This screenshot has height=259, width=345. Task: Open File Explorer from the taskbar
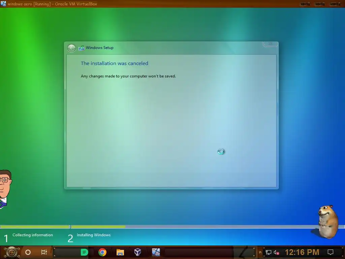[120, 252]
